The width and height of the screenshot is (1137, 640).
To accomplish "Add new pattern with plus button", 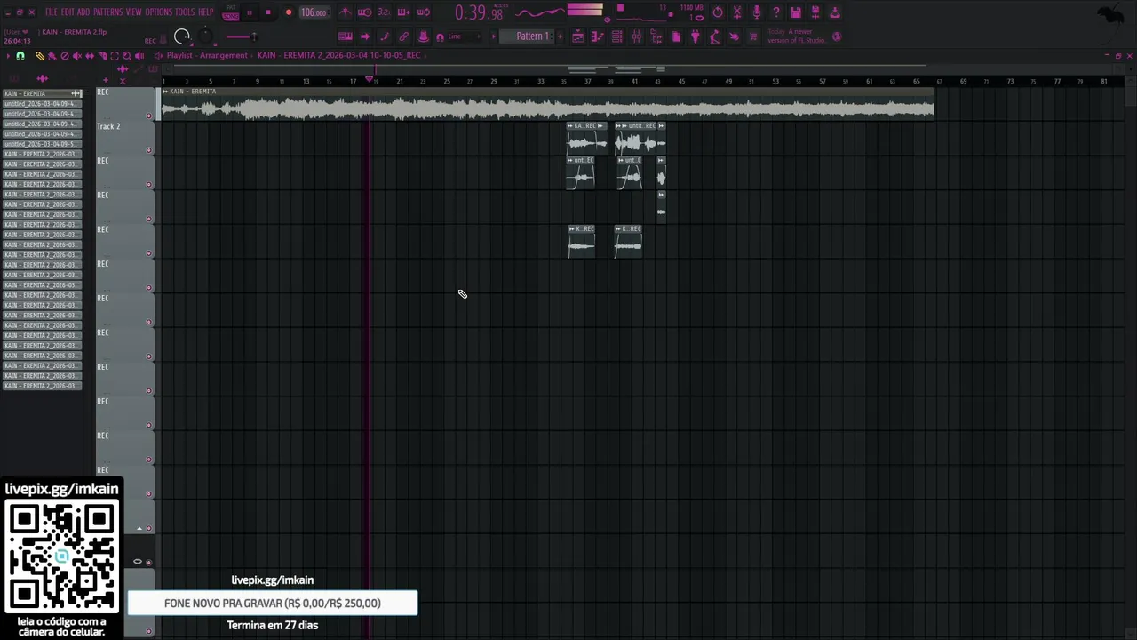I will (x=560, y=36).
